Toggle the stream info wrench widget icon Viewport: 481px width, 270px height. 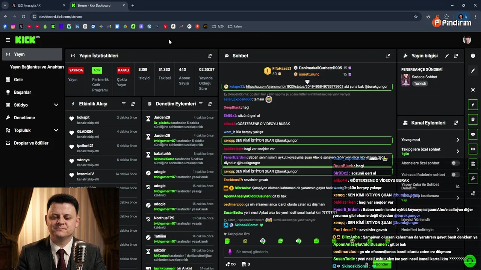point(473,179)
